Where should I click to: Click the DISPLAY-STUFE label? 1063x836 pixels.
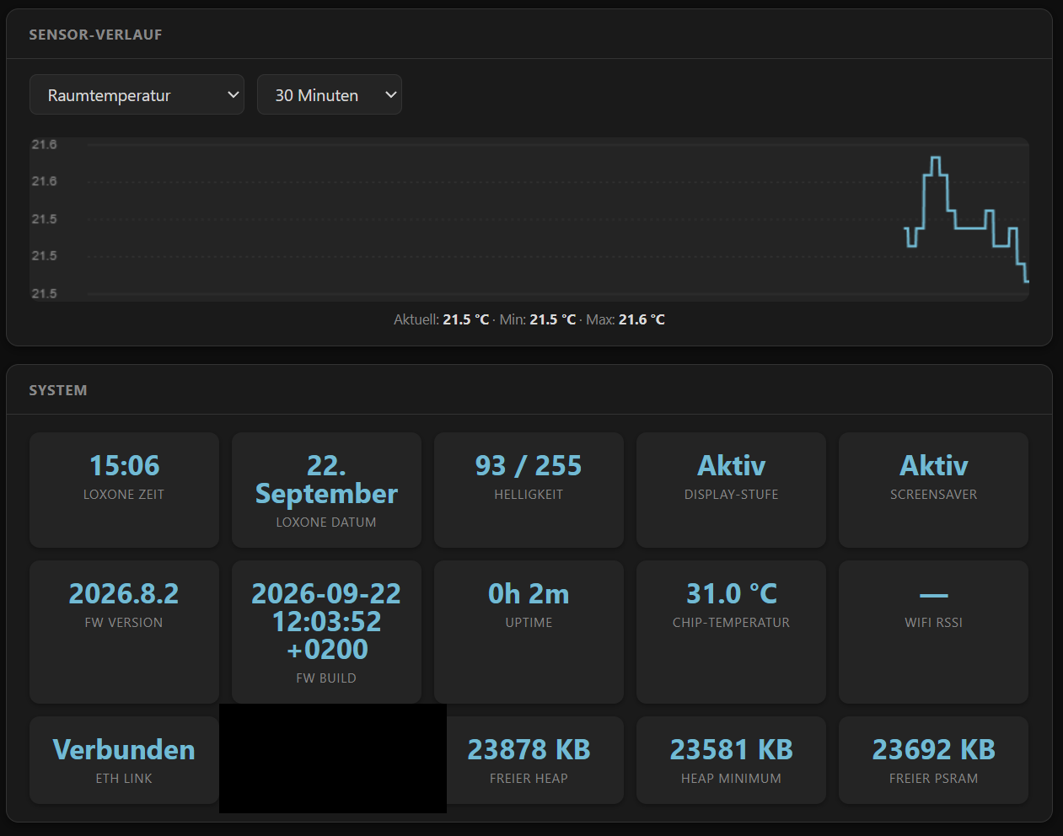tap(731, 495)
